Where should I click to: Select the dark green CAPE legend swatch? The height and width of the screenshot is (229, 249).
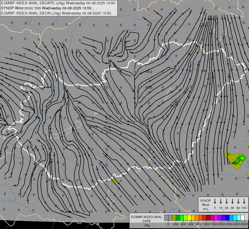click(x=178, y=218)
